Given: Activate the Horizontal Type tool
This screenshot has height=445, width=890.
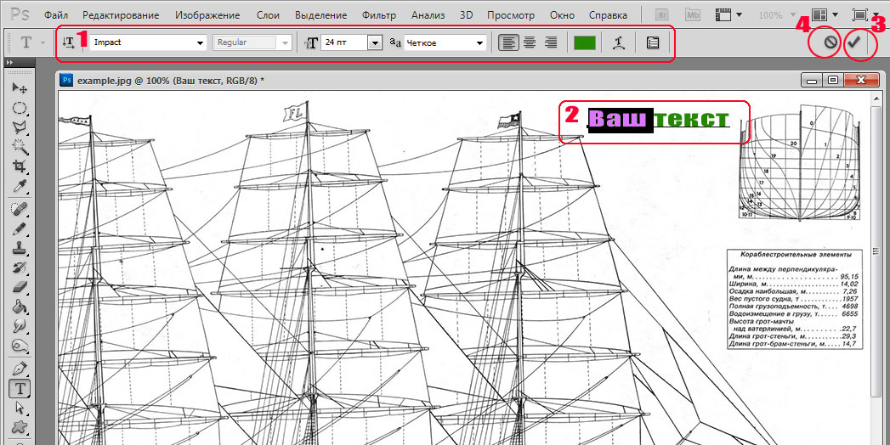Looking at the screenshot, I should pyautogui.click(x=19, y=388).
